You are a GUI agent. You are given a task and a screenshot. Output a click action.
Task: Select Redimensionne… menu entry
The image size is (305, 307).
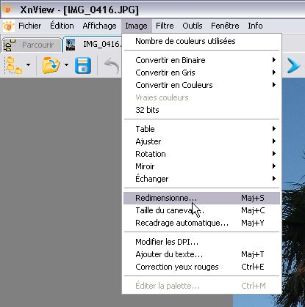tap(201, 198)
